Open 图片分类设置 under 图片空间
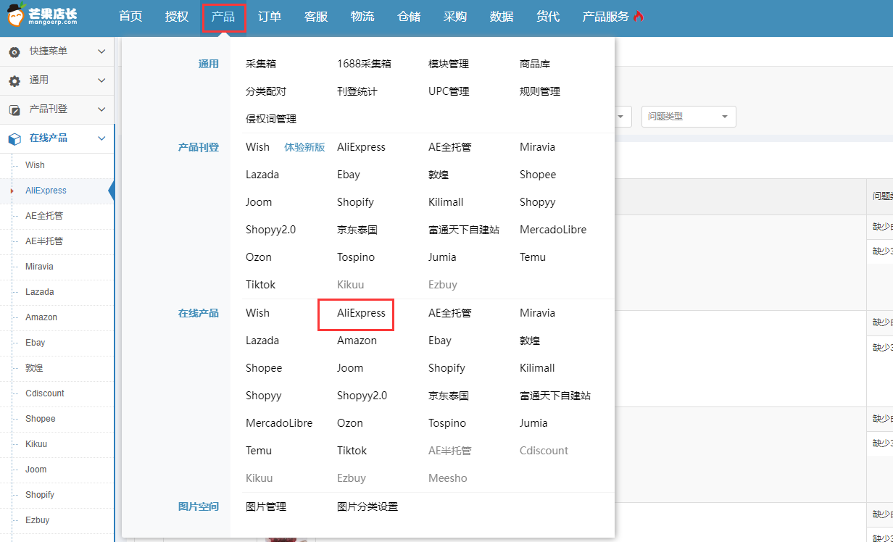The image size is (893, 542). pos(367,506)
